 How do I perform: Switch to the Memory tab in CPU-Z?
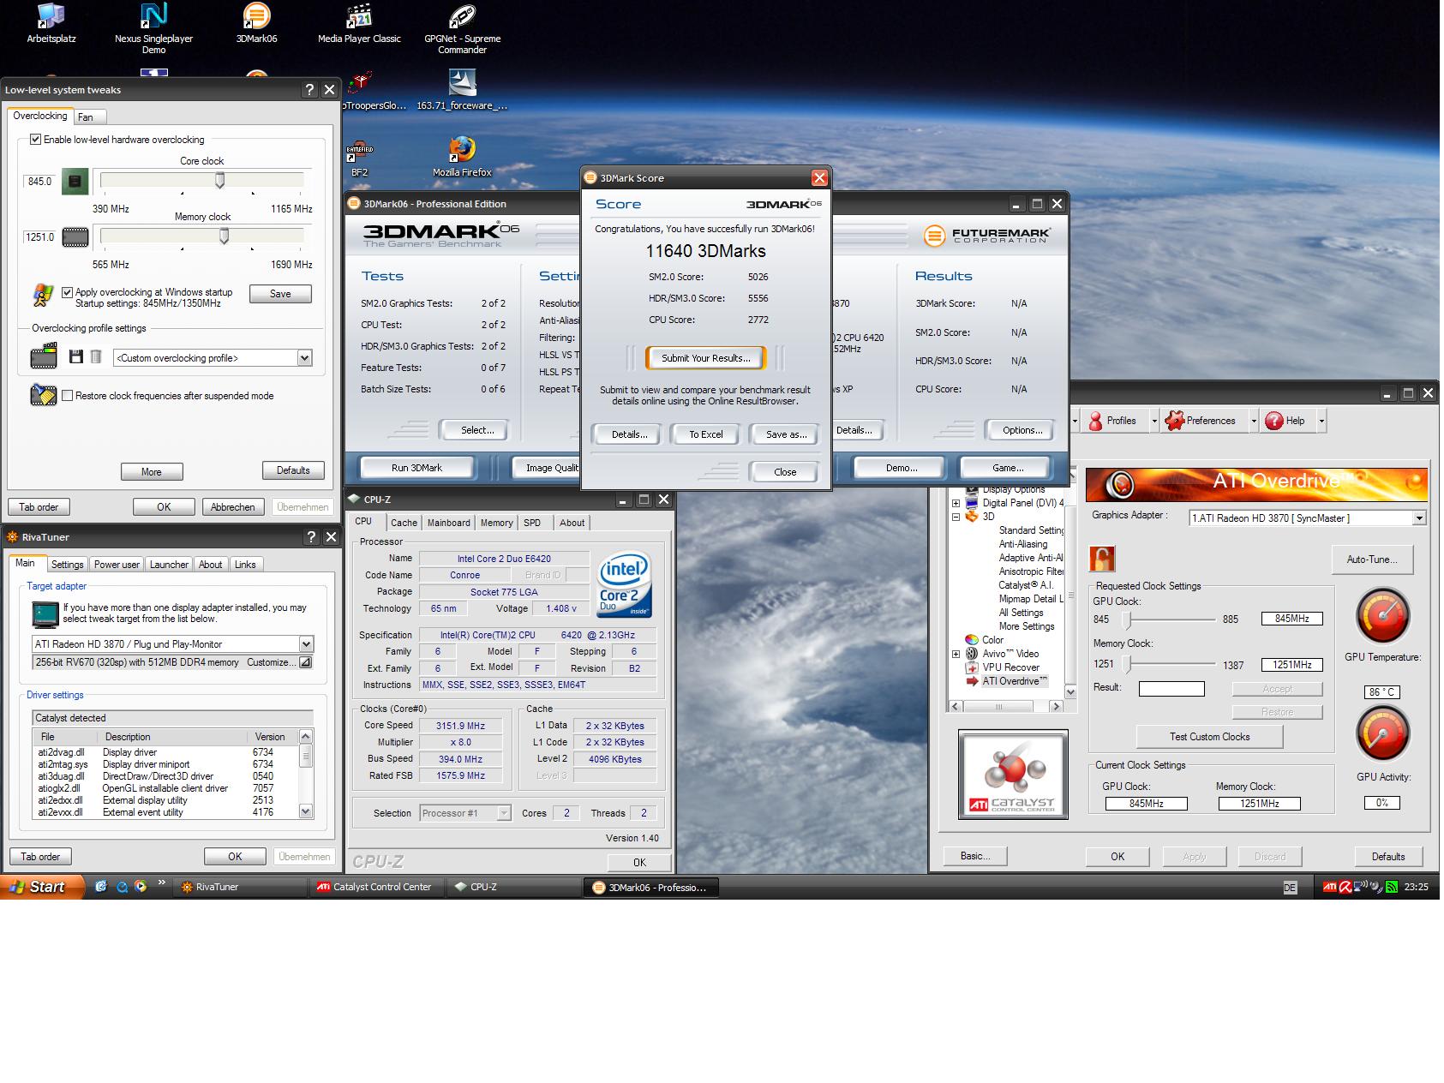(496, 523)
